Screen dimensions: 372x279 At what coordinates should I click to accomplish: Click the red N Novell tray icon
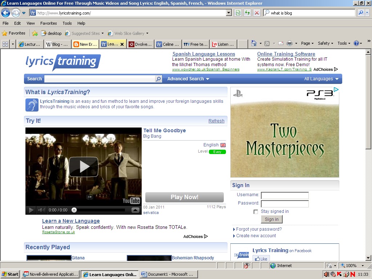tap(352, 274)
